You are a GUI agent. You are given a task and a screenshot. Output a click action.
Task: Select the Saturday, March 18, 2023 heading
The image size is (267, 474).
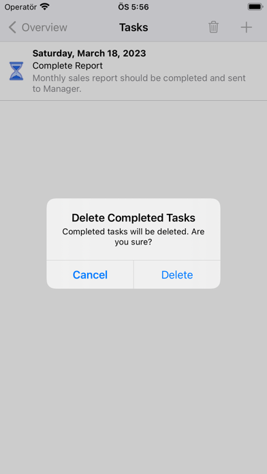pos(89,54)
